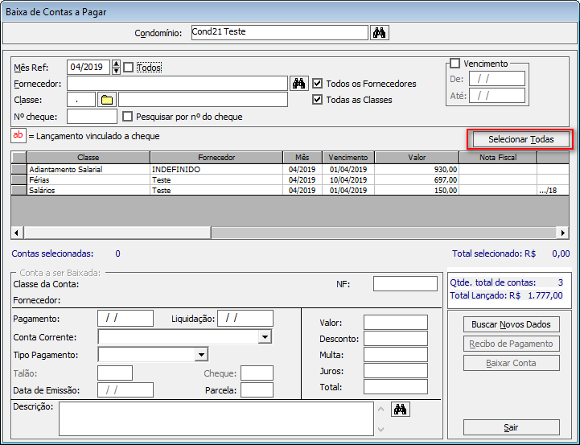Open Descrição search binoculars icon

coord(401,409)
